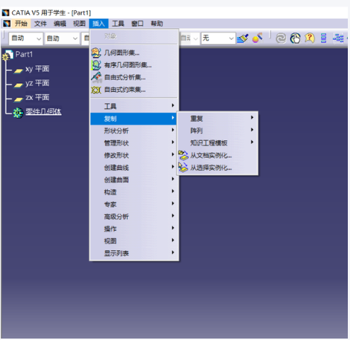Expand the 形状分析 submenu

point(134,131)
